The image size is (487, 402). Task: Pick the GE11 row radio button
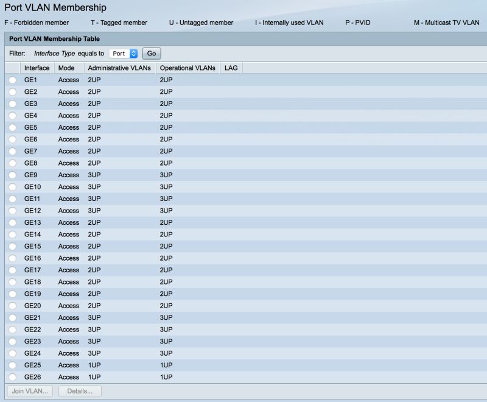tap(12, 199)
